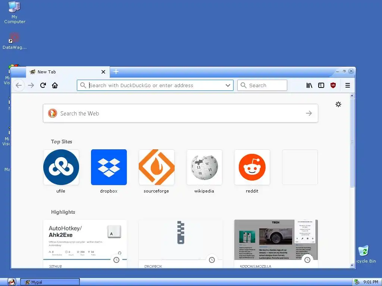Click the Top Sites section heading
Image resolution: width=382 pixels, height=286 pixels.
[x=62, y=142]
